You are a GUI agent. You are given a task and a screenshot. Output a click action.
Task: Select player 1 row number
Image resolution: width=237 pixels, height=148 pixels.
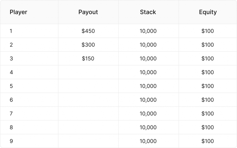pyautogui.click(x=11, y=31)
